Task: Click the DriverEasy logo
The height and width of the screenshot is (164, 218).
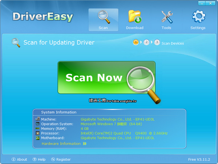Action: 43,17
